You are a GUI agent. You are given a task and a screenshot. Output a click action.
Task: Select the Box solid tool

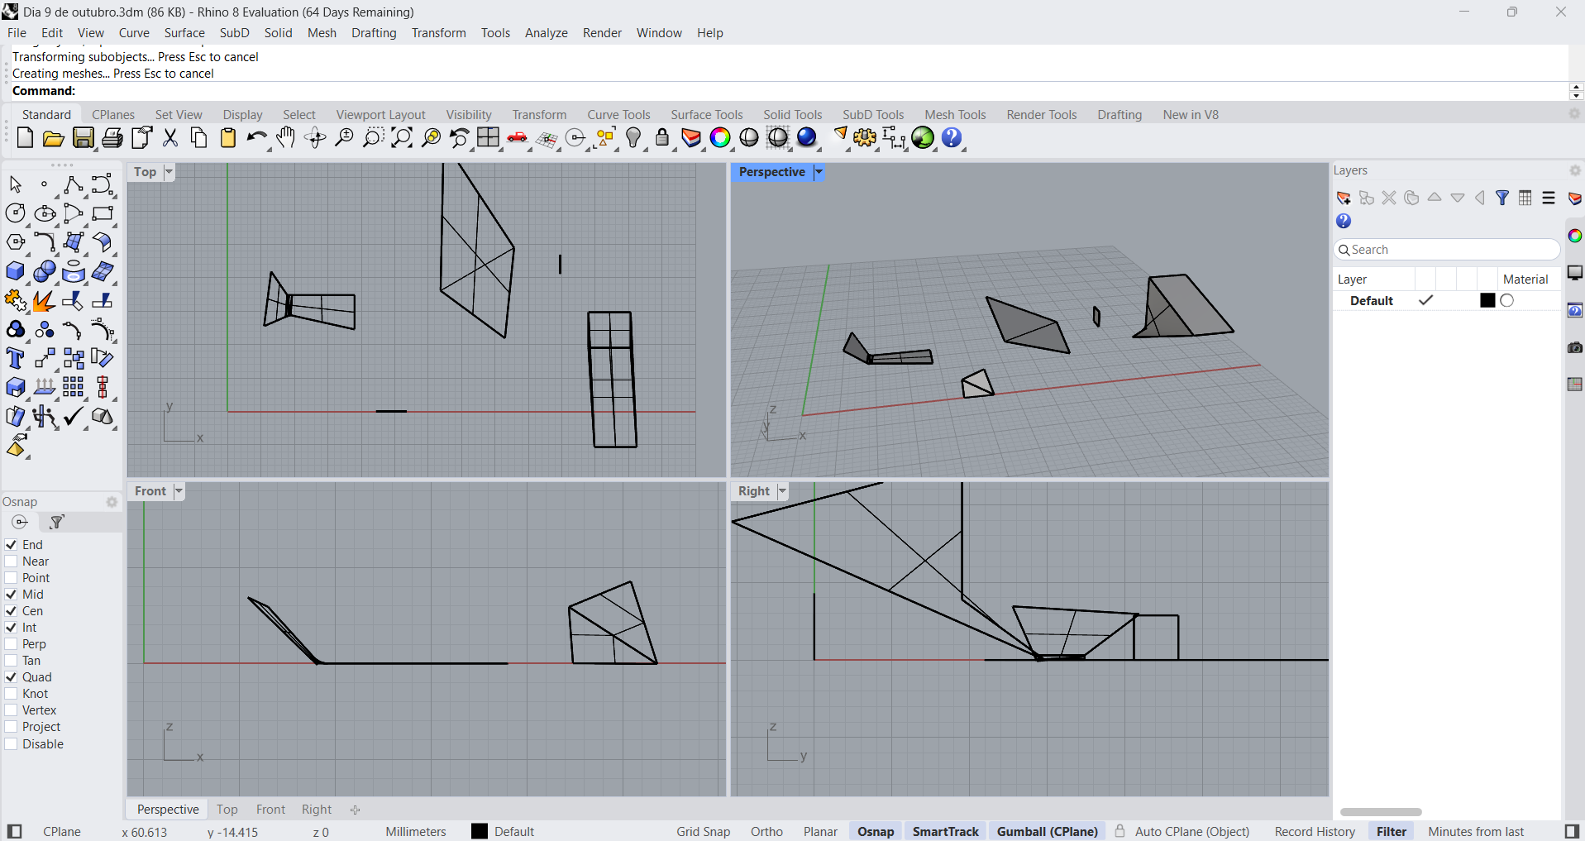[16, 272]
